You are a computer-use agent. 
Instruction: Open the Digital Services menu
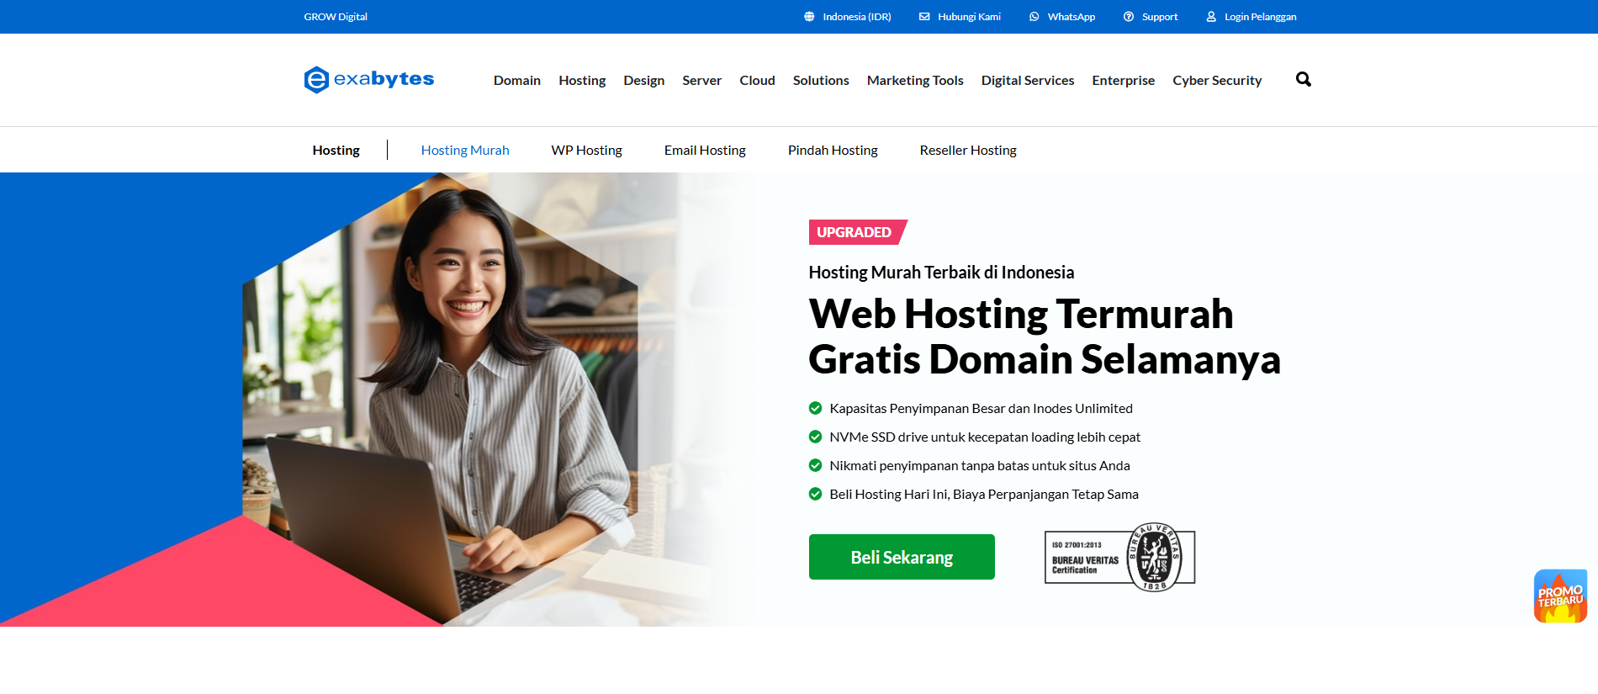coord(1028,80)
